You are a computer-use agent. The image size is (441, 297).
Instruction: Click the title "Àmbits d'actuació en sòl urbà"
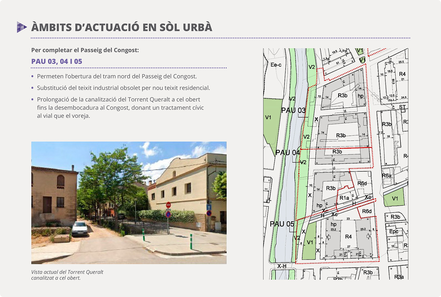(x=122, y=27)
